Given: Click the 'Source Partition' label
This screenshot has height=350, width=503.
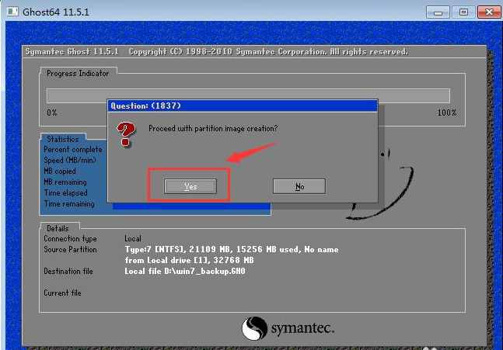Looking at the screenshot, I should click(x=70, y=249).
